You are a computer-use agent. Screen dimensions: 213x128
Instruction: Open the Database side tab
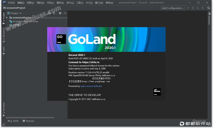coord(209,19)
